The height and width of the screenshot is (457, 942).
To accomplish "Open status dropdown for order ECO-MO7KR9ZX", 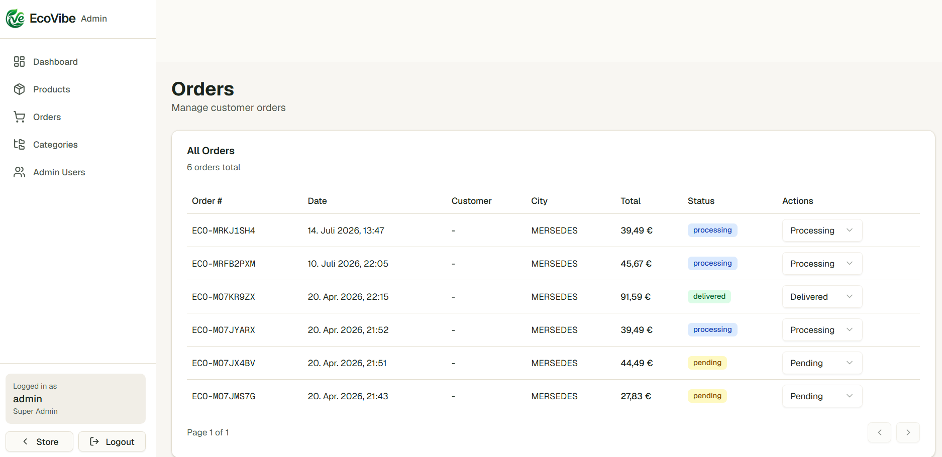I will coord(822,297).
